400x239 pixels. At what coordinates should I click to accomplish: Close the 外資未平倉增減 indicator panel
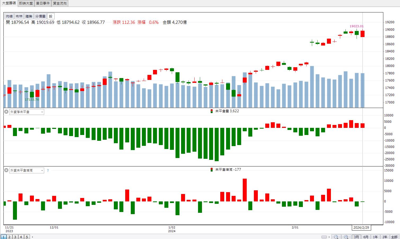point(6,170)
